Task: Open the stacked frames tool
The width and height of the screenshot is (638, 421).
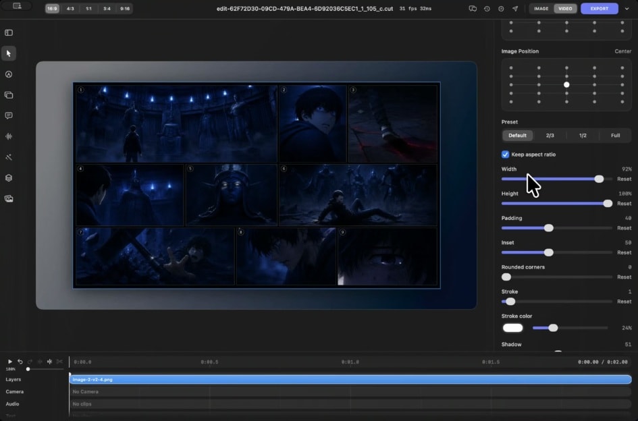Action: coord(9,95)
